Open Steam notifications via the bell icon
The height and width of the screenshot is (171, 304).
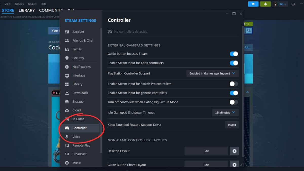click(265, 4)
